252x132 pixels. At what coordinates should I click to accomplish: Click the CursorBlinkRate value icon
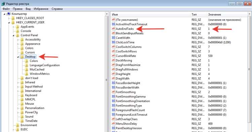pos(114,56)
